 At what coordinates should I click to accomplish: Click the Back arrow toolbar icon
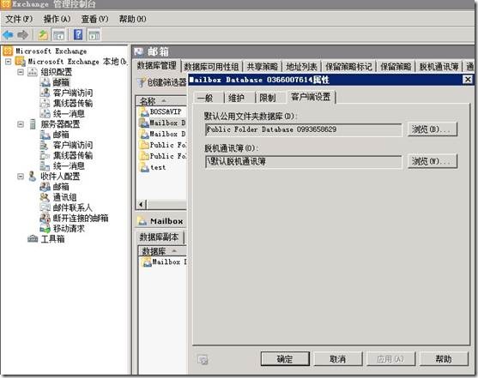8,35
